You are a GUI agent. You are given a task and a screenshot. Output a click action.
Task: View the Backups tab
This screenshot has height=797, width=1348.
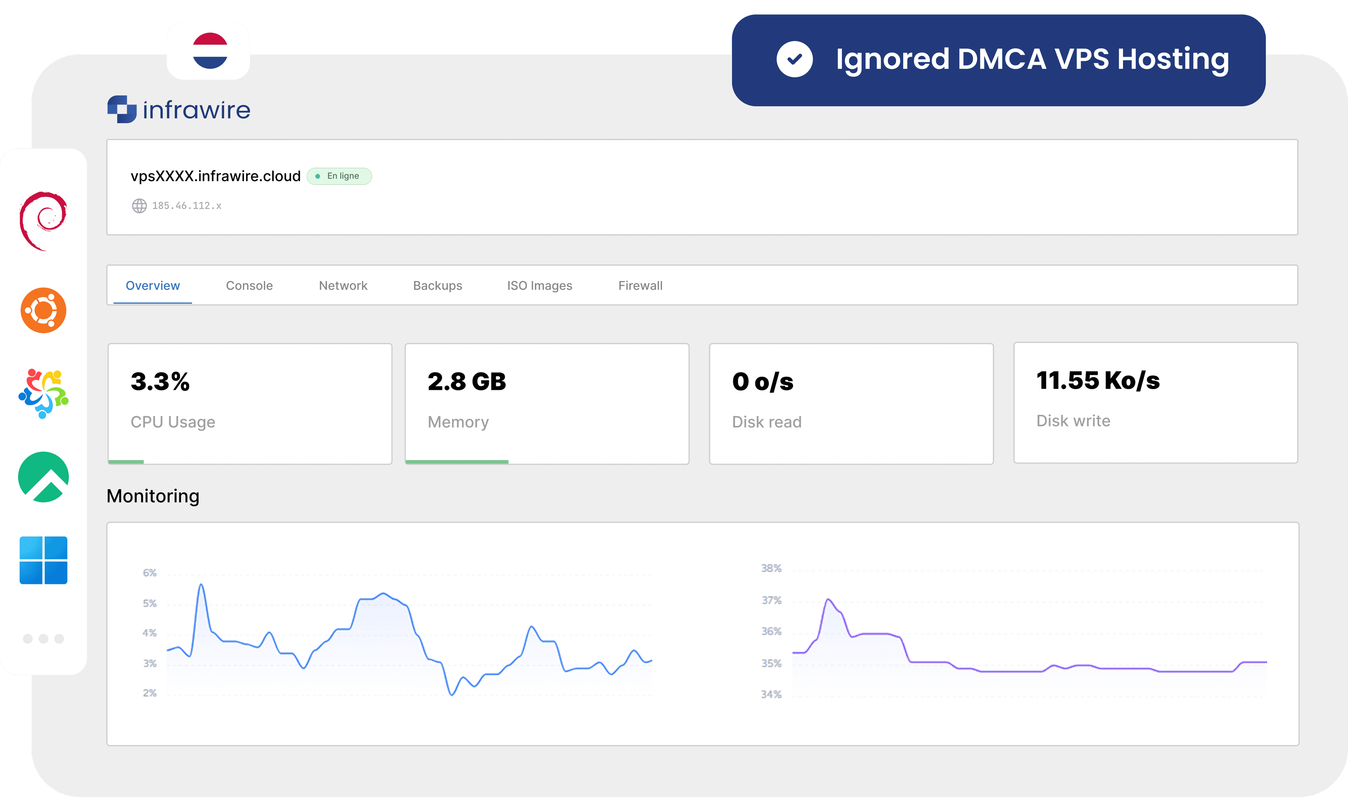click(x=437, y=285)
